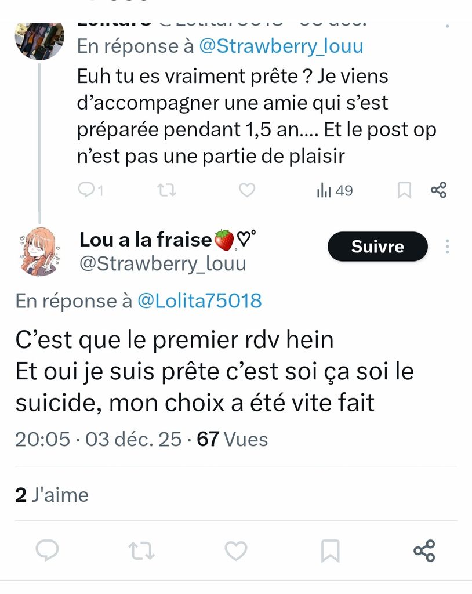Open the first replier's profile picture
Image resolution: width=472 pixels, height=594 pixels.
pos(39,39)
